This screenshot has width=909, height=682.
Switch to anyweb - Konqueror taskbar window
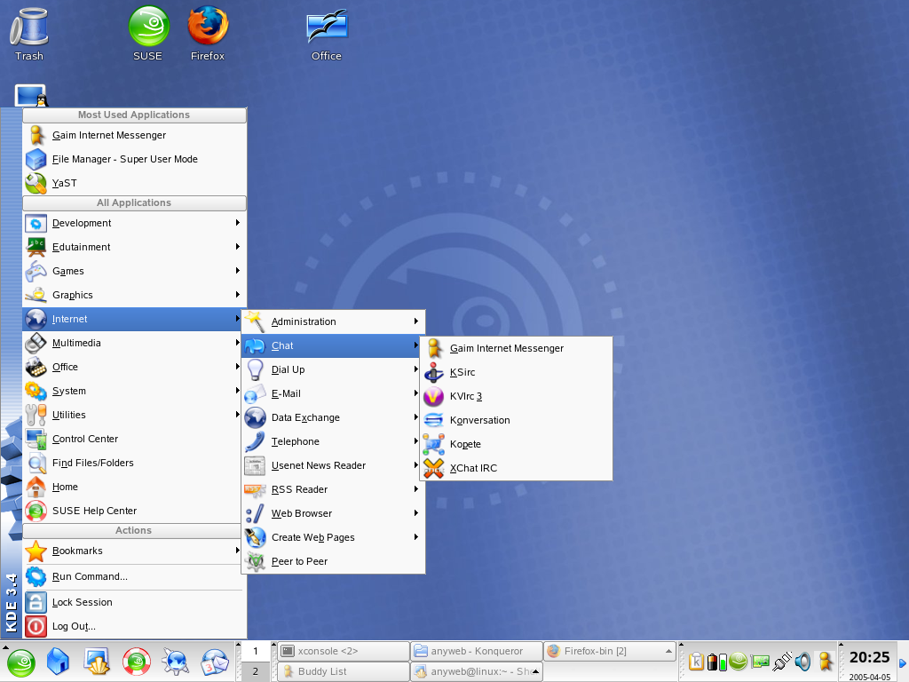click(477, 651)
